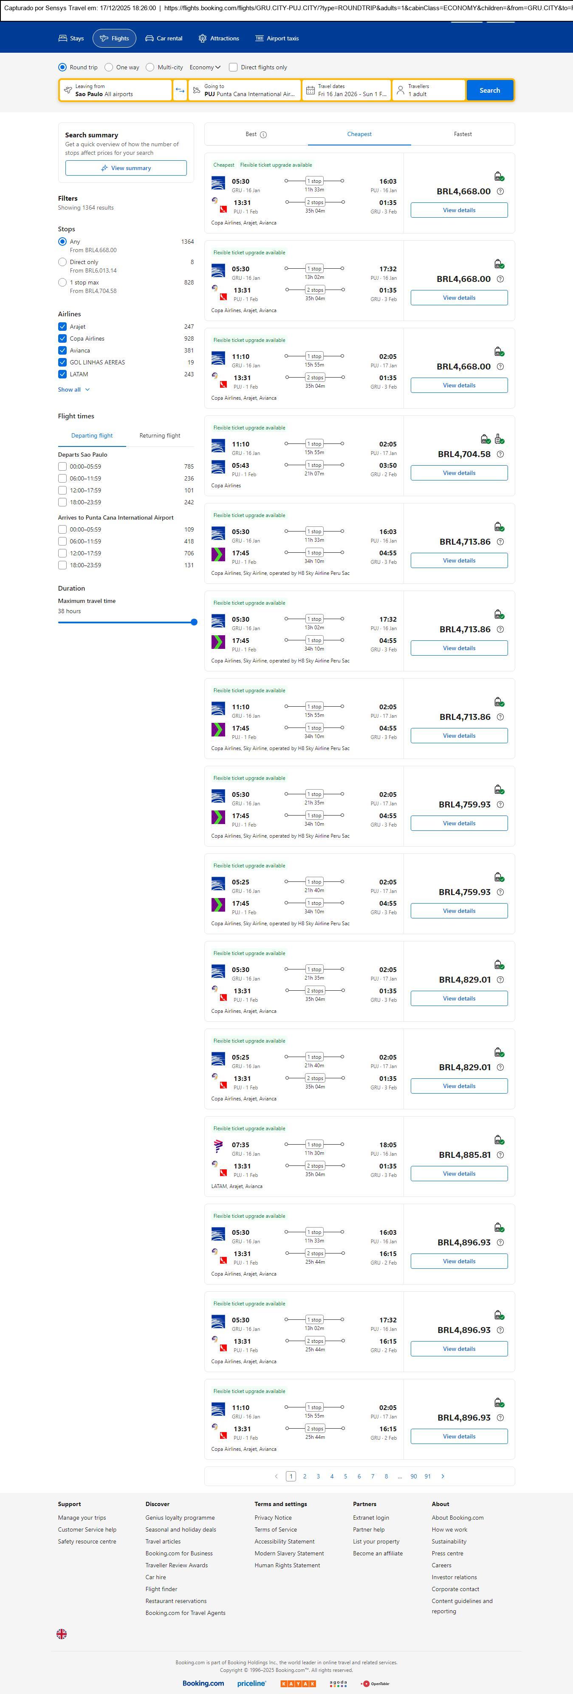Switch to the Fastest sorting tab
The width and height of the screenshot is (573, 1694).
coord(463,134)
